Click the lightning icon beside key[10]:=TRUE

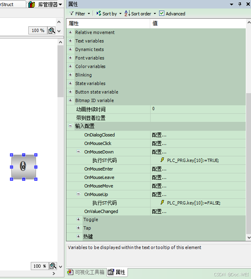[162, 160]
